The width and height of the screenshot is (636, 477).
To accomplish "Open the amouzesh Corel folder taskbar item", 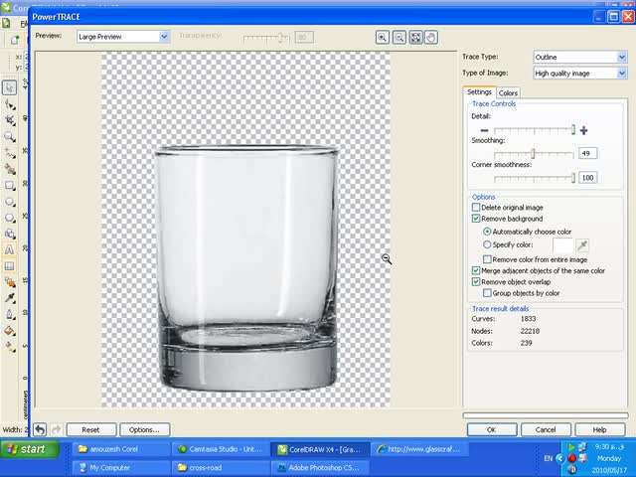I will click(121, 449).
